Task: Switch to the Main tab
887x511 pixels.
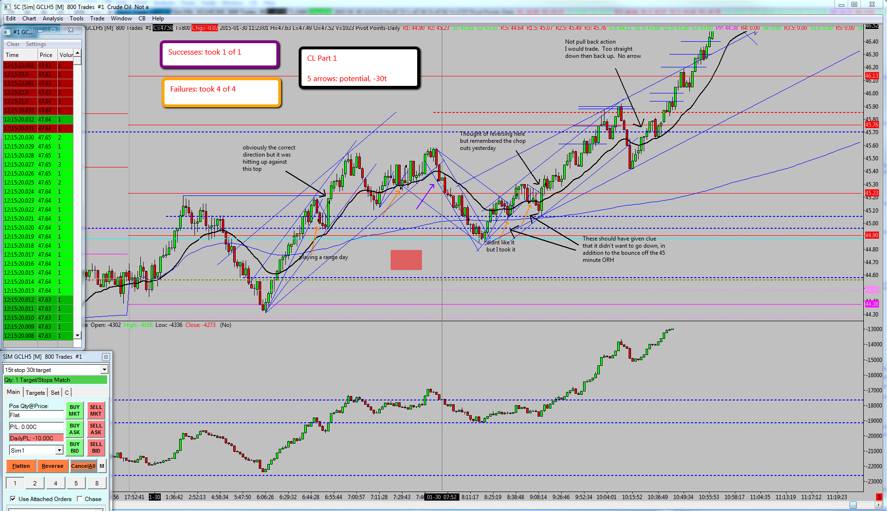Action: (13, 392)
